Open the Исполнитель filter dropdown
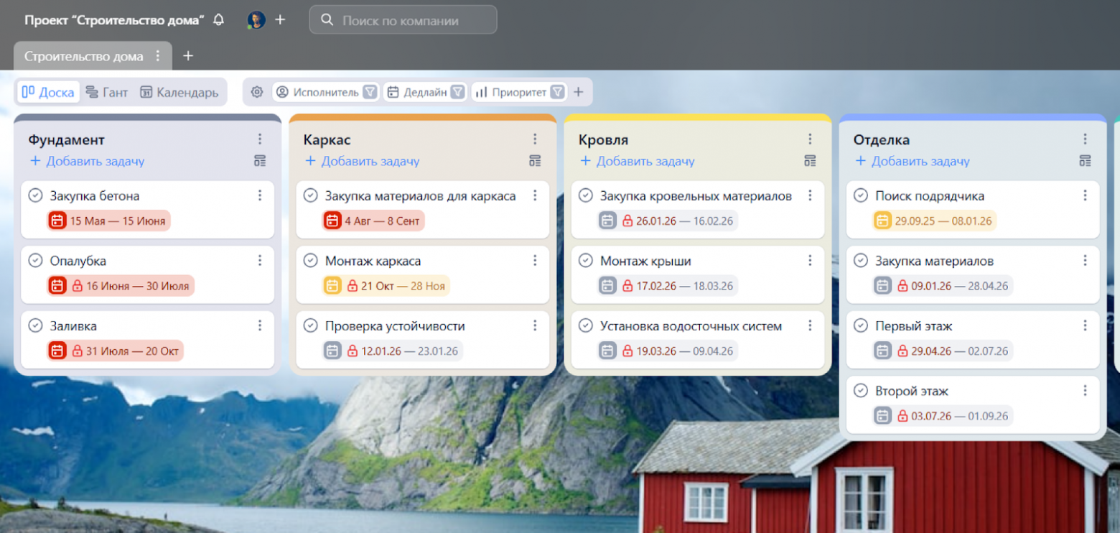The image size is (1120, 533). [x=327, y=92]
